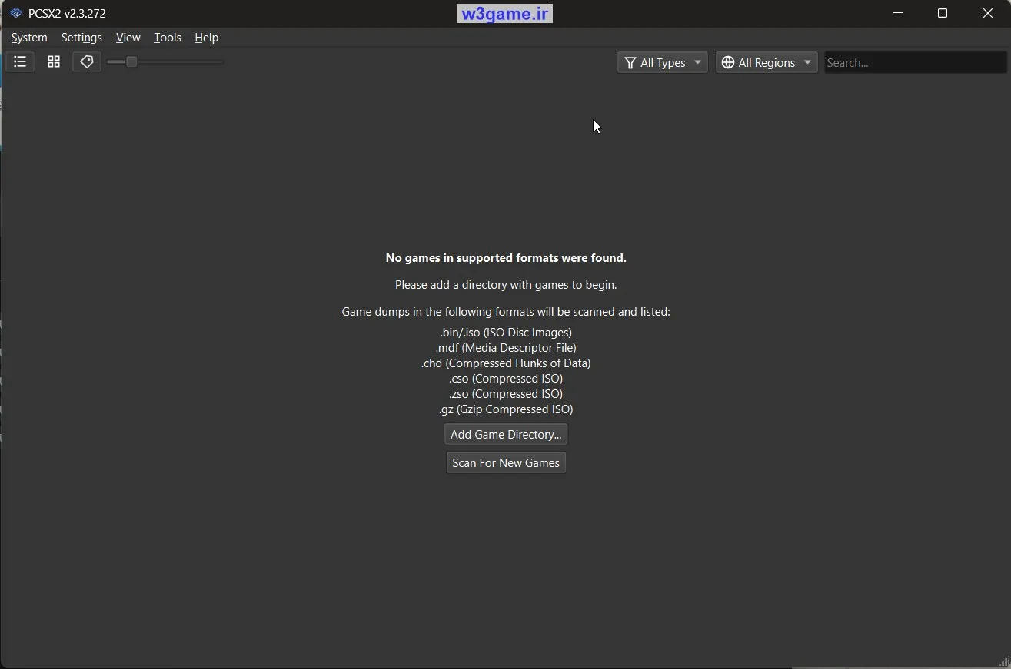Viewport: 1011px width, 669px height.
Task: Click Scan For New Games button
Action: (506, 463)
